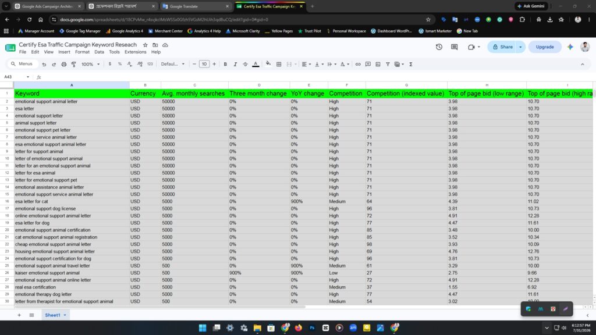Decrease decimal places

click(130, 64)
